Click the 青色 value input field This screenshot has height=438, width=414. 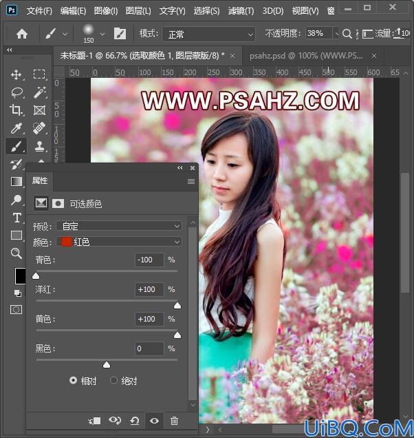click(149, 260)
